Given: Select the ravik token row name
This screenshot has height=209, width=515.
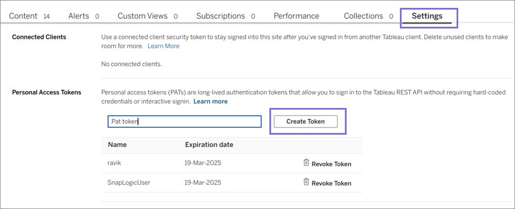Looking at the screenshot, I should click(x=115, y=163).
